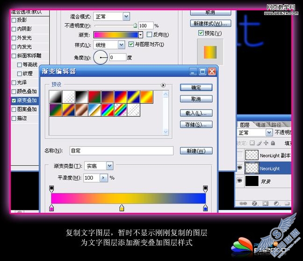Pick the blue-yellow-blue gradient preset
This screenshot has width=303, height=261.
(134, 97)
